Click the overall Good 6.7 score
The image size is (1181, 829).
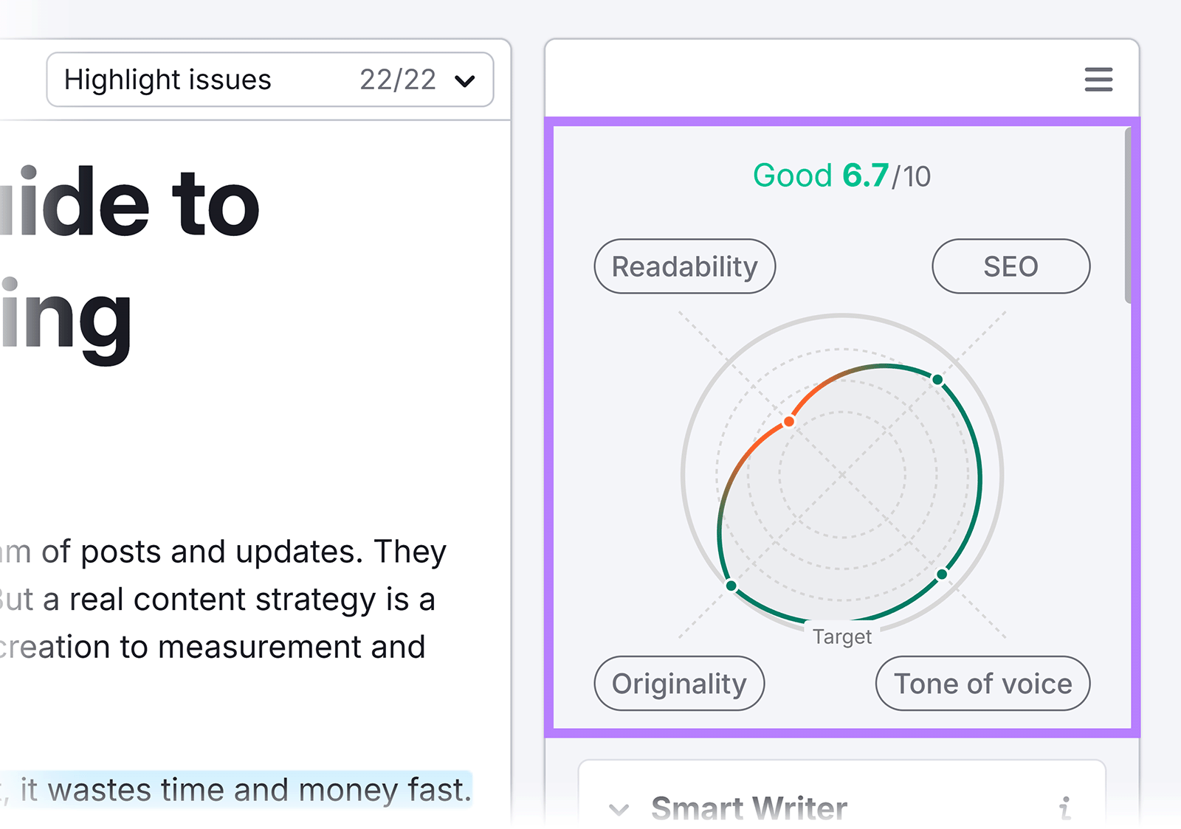841,176
